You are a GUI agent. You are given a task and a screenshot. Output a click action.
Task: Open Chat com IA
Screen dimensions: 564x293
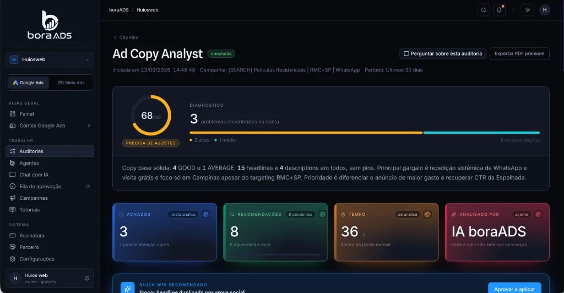coord(50,175)
